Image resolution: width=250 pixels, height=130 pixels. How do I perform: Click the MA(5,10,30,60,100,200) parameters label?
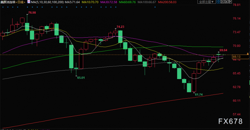[47, 2]
